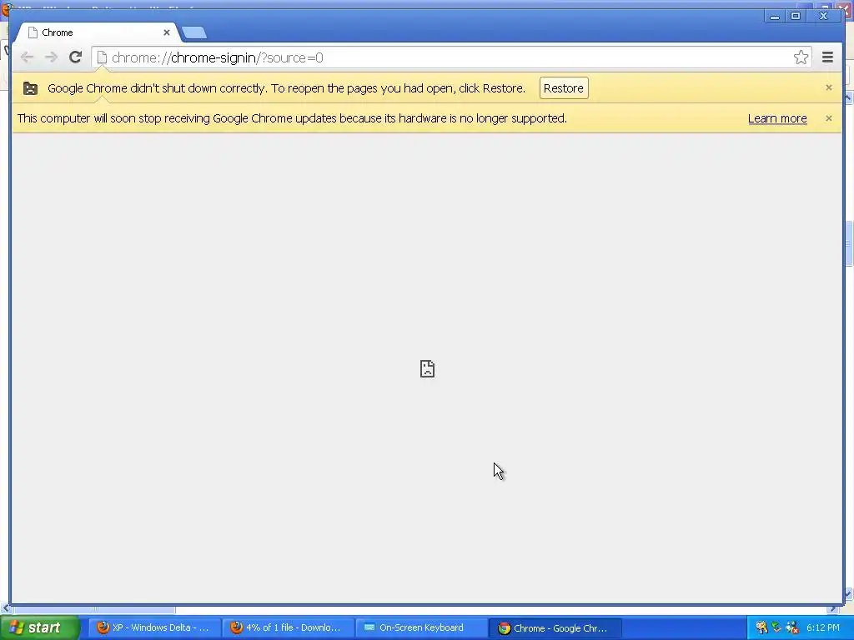Switch to XP - Windows Delta taskbar item
The height and width of the screenshot is (640, 854).
(x=154, y=627)
